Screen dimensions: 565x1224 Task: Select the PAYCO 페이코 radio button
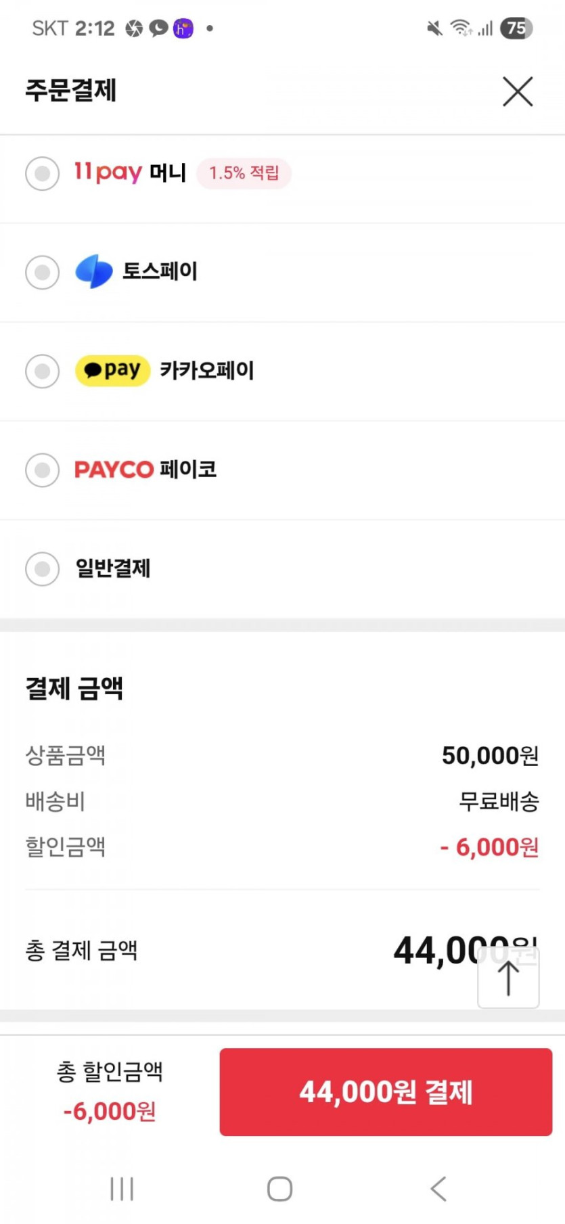point(43,470)
